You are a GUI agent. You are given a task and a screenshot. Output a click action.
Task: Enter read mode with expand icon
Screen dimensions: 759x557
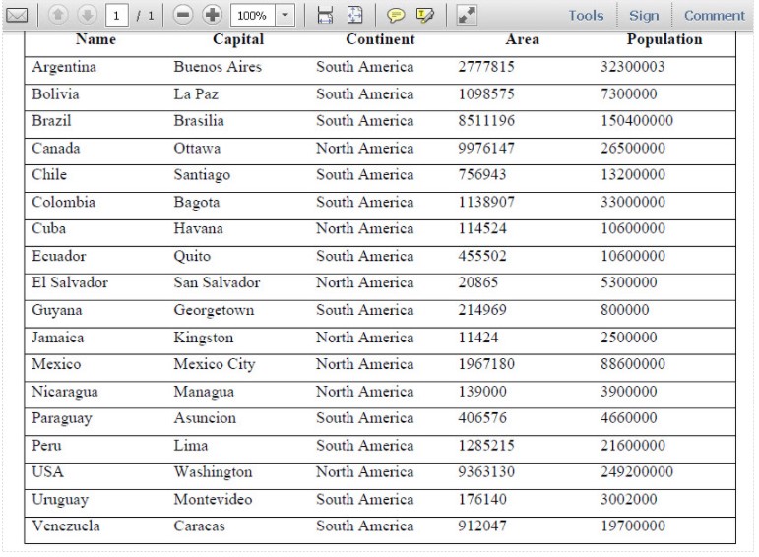point(467,16)
